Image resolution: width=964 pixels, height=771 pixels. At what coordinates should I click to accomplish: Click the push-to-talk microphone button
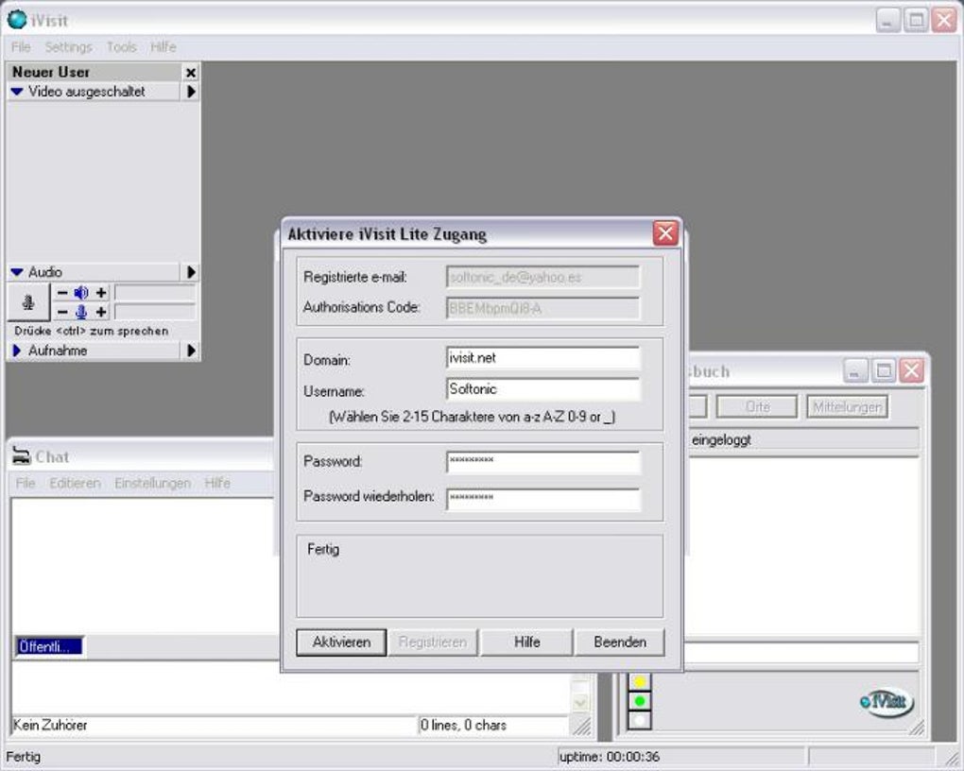[x=28, y=302]
